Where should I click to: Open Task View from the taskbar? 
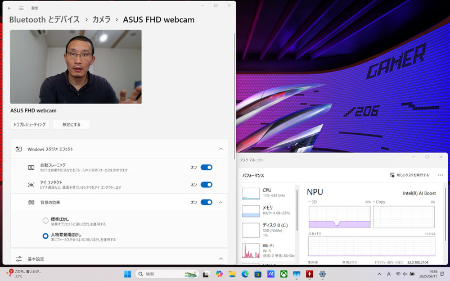[x=206, y=274]
